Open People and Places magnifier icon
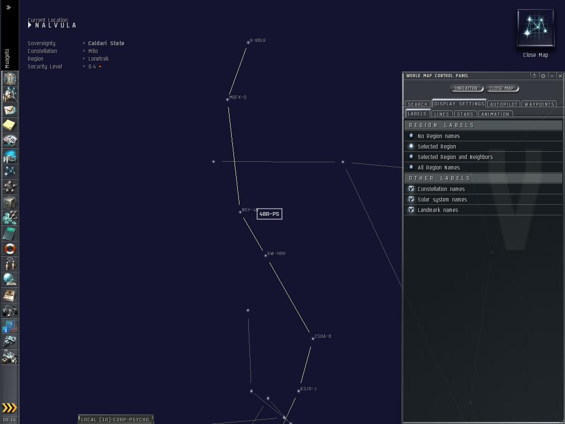 (x=10, y=94)
